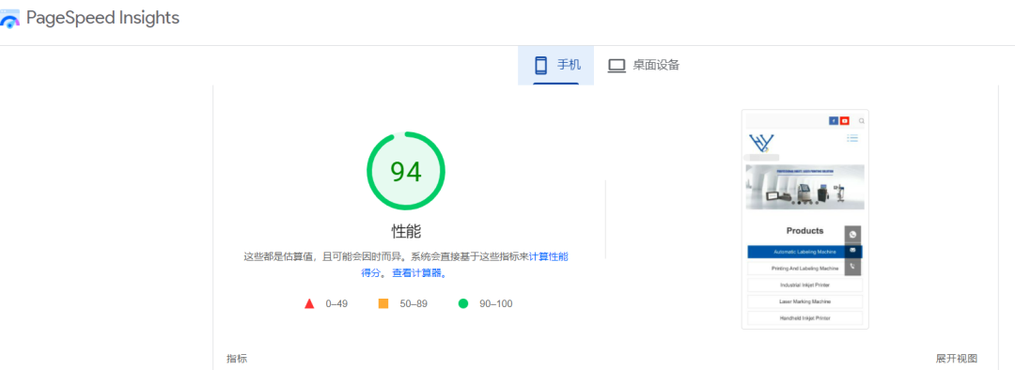Click the orange square 50–89 legend icon
The width and height of the screenshot is (1015, 370).
click(x=383, y=303)
